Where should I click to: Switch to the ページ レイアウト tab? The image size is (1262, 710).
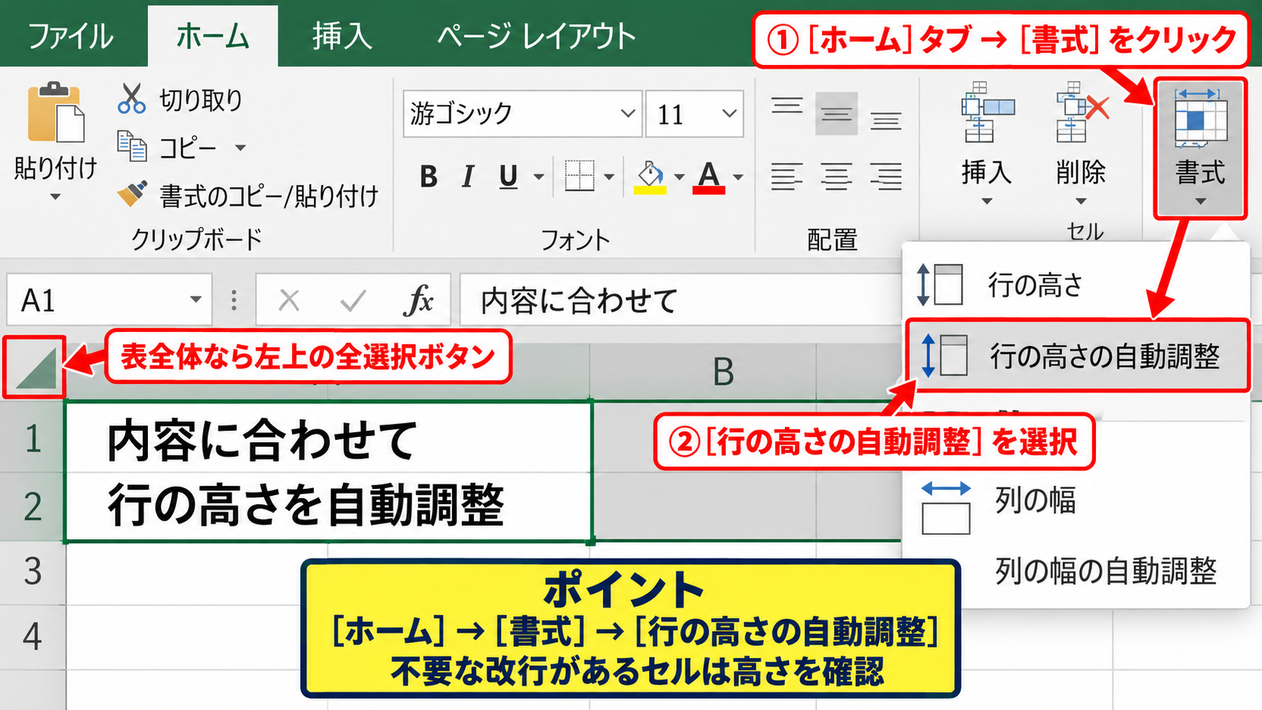537,35
